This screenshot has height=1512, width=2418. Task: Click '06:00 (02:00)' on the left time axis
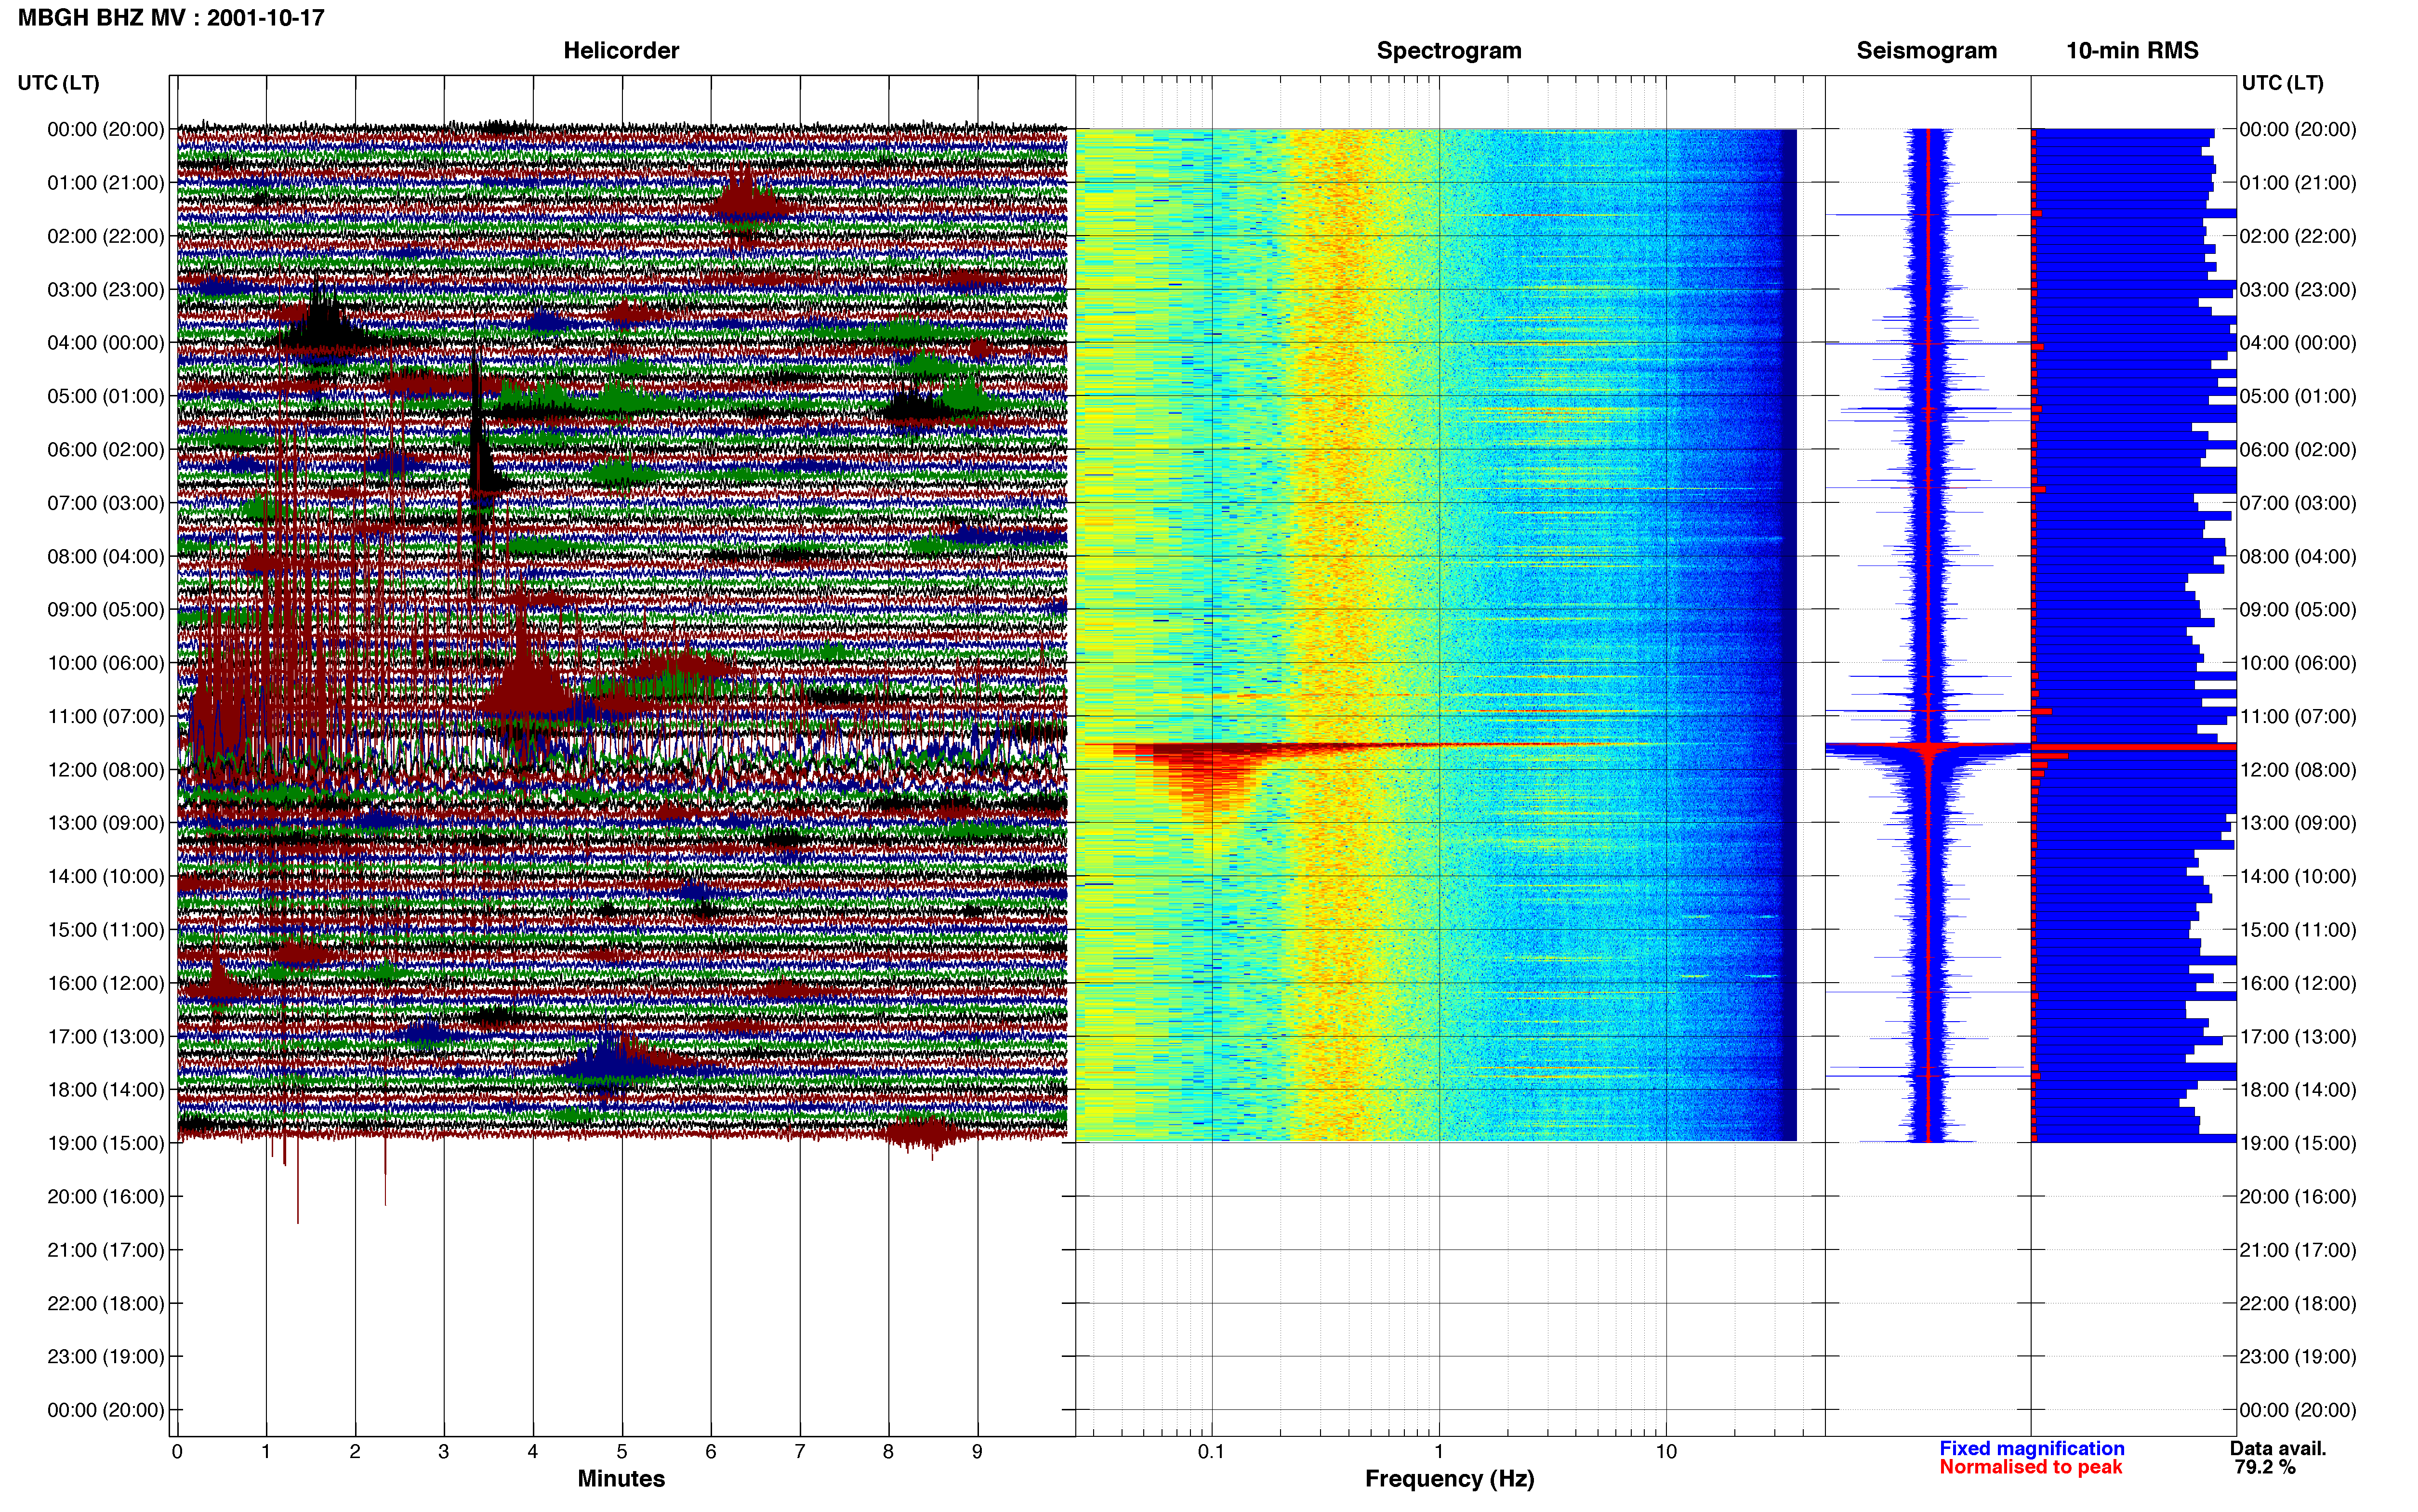click(x=106, y=449)
